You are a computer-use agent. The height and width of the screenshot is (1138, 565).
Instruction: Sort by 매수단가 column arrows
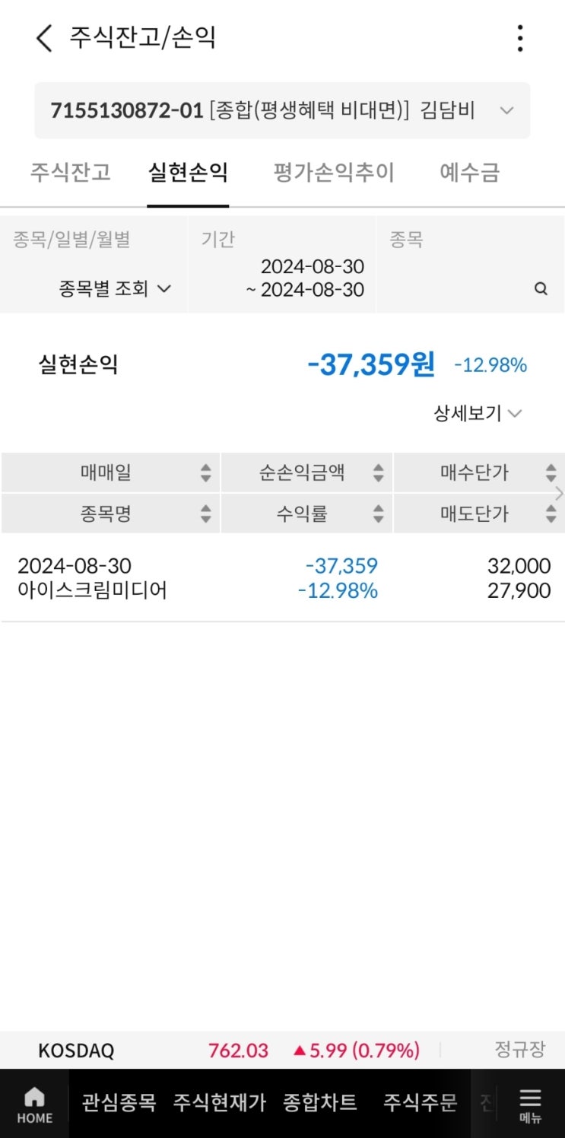[551, 473]
